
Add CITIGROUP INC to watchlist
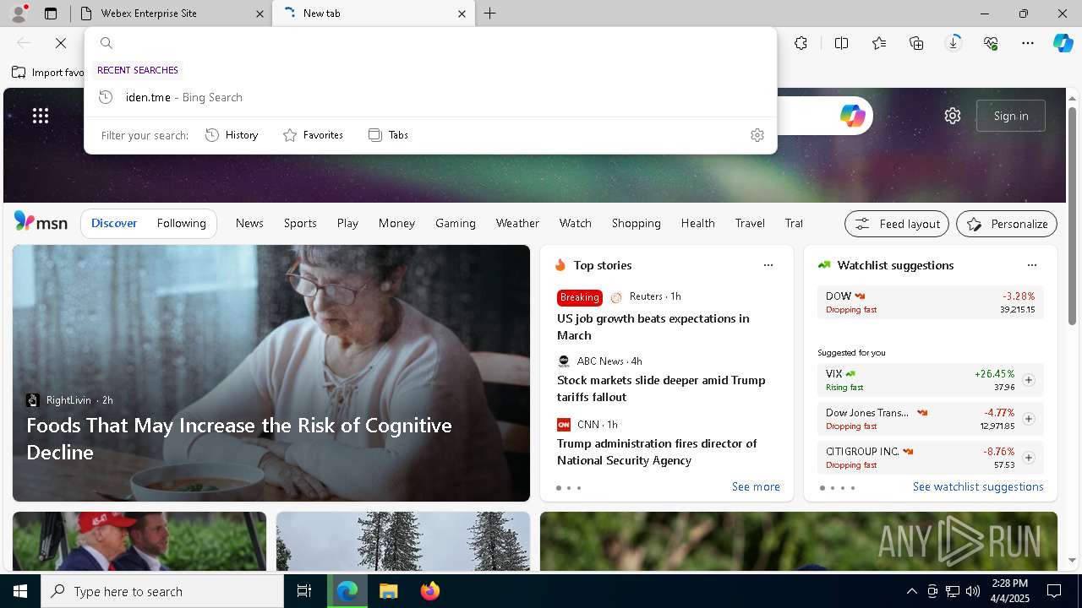tap(1029, 458)
